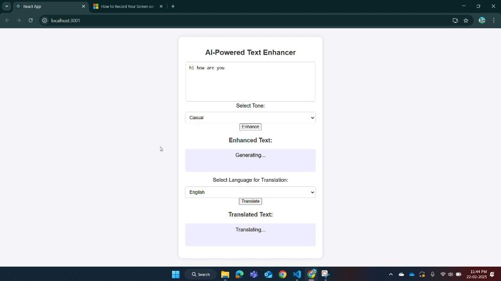Click into the text area with 'hi how are you'
Screen dimensions: 501x281
click(x=250, y=82)
